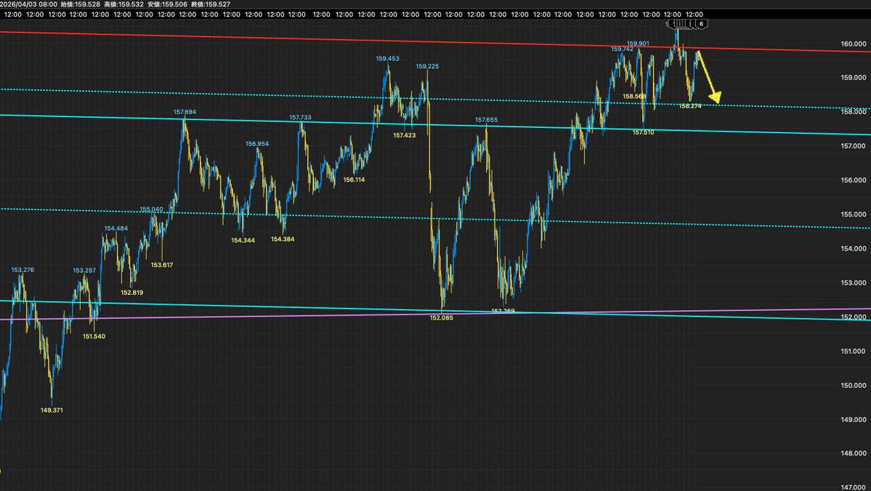Click the 159.000 price axis label
Image resolution: width=871 pixels, height=491 pixels.
tap(854, 77)
